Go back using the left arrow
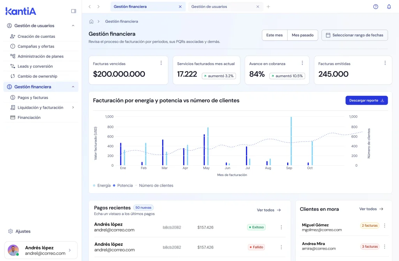This screenshot has height=261, width=399. pyautogui.click(x=90, y=7)
